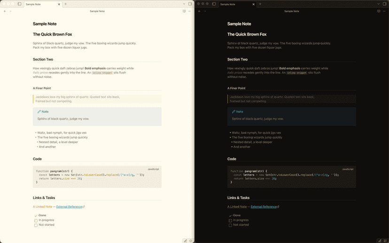Viewport: 389px width, 243px height.
Task: Click The Quick Brown Fox heading in dark window
Action: [x=247, y=34]
